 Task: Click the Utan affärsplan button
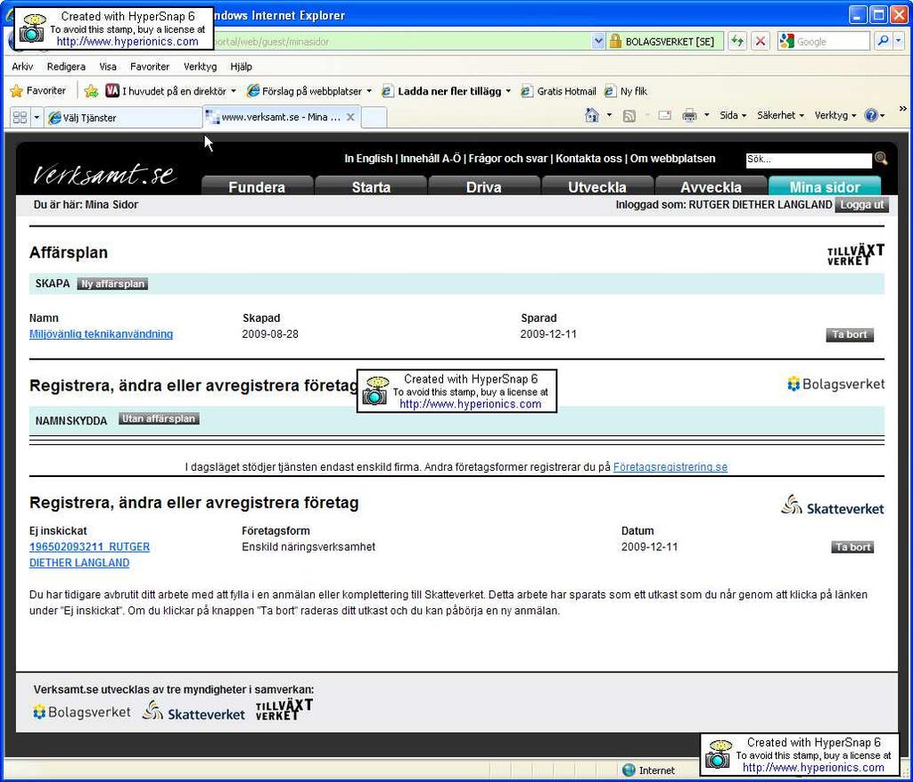pyautogui.click(x=159, y=419)
